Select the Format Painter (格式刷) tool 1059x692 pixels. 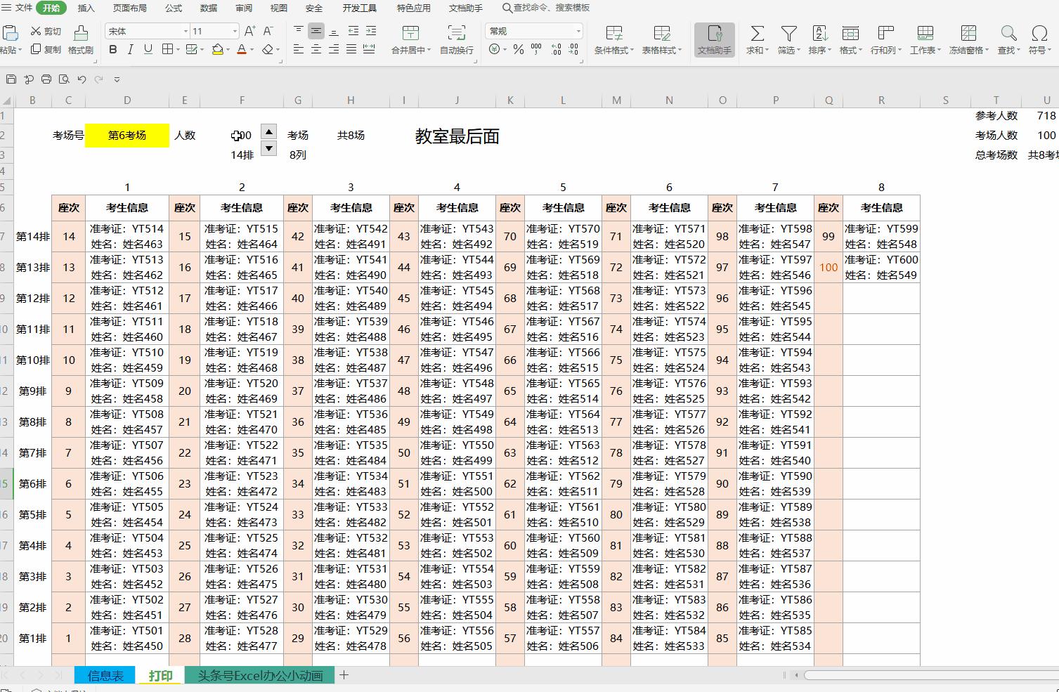(x=81, y=40)
